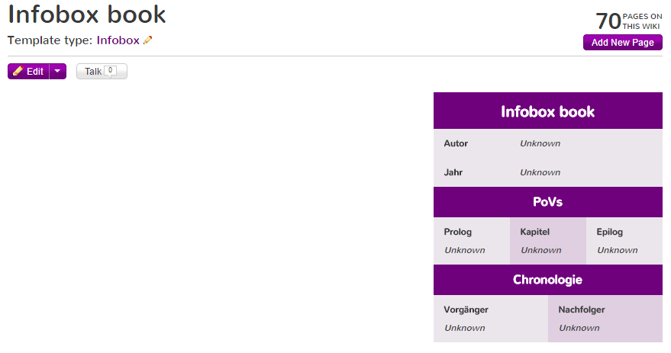Select the Unknown value beside Autor
Image resolution: width=671 pixels, height=353 pixels.
pos(540,143)
